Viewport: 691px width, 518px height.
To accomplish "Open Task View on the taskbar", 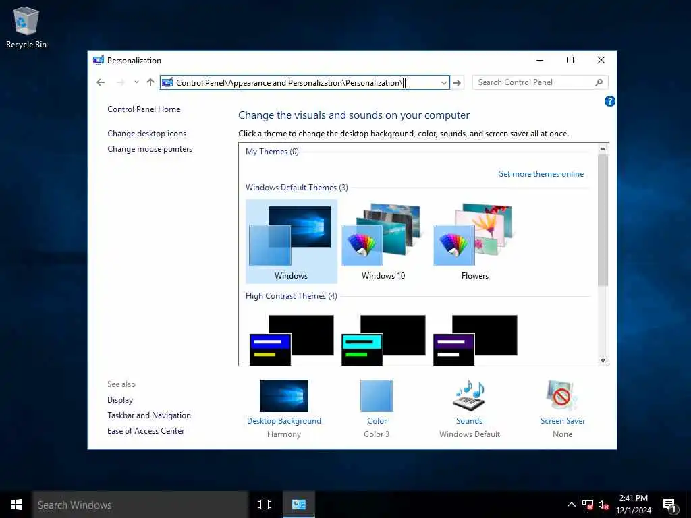I will pyautogui.click(x=265, y=505).
